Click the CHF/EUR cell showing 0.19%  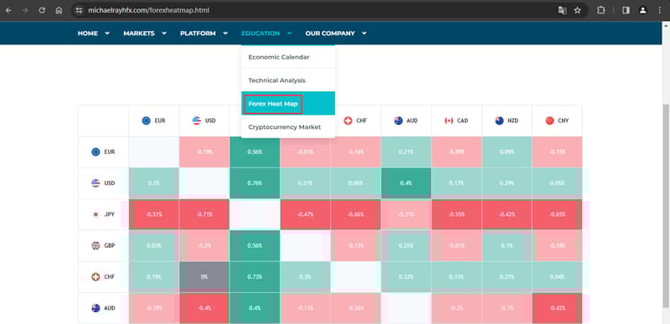point(154,276)
